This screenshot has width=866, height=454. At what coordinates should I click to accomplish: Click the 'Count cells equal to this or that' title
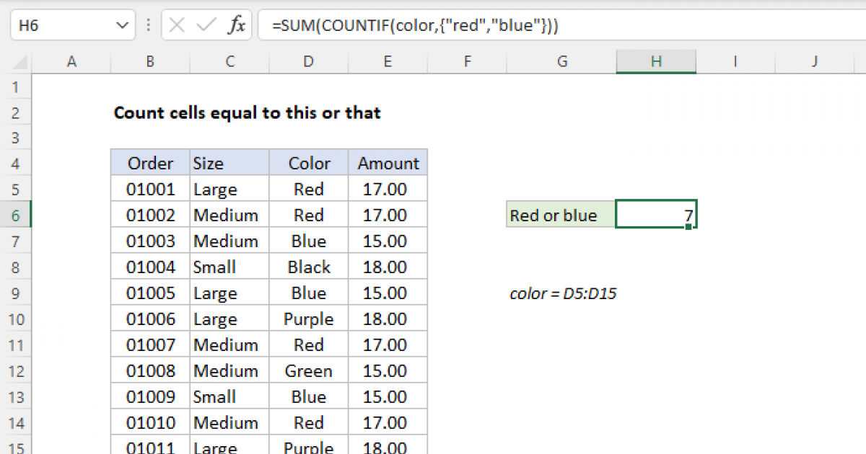click(x=247, y=113)
